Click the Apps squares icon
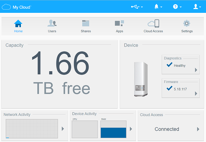206x142 pixels. [x=119, y=23]
